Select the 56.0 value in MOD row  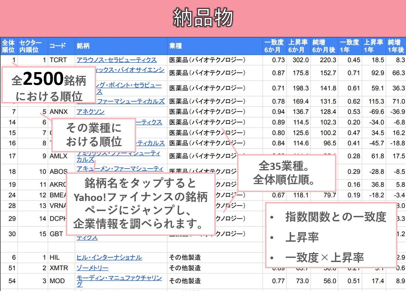324,281
